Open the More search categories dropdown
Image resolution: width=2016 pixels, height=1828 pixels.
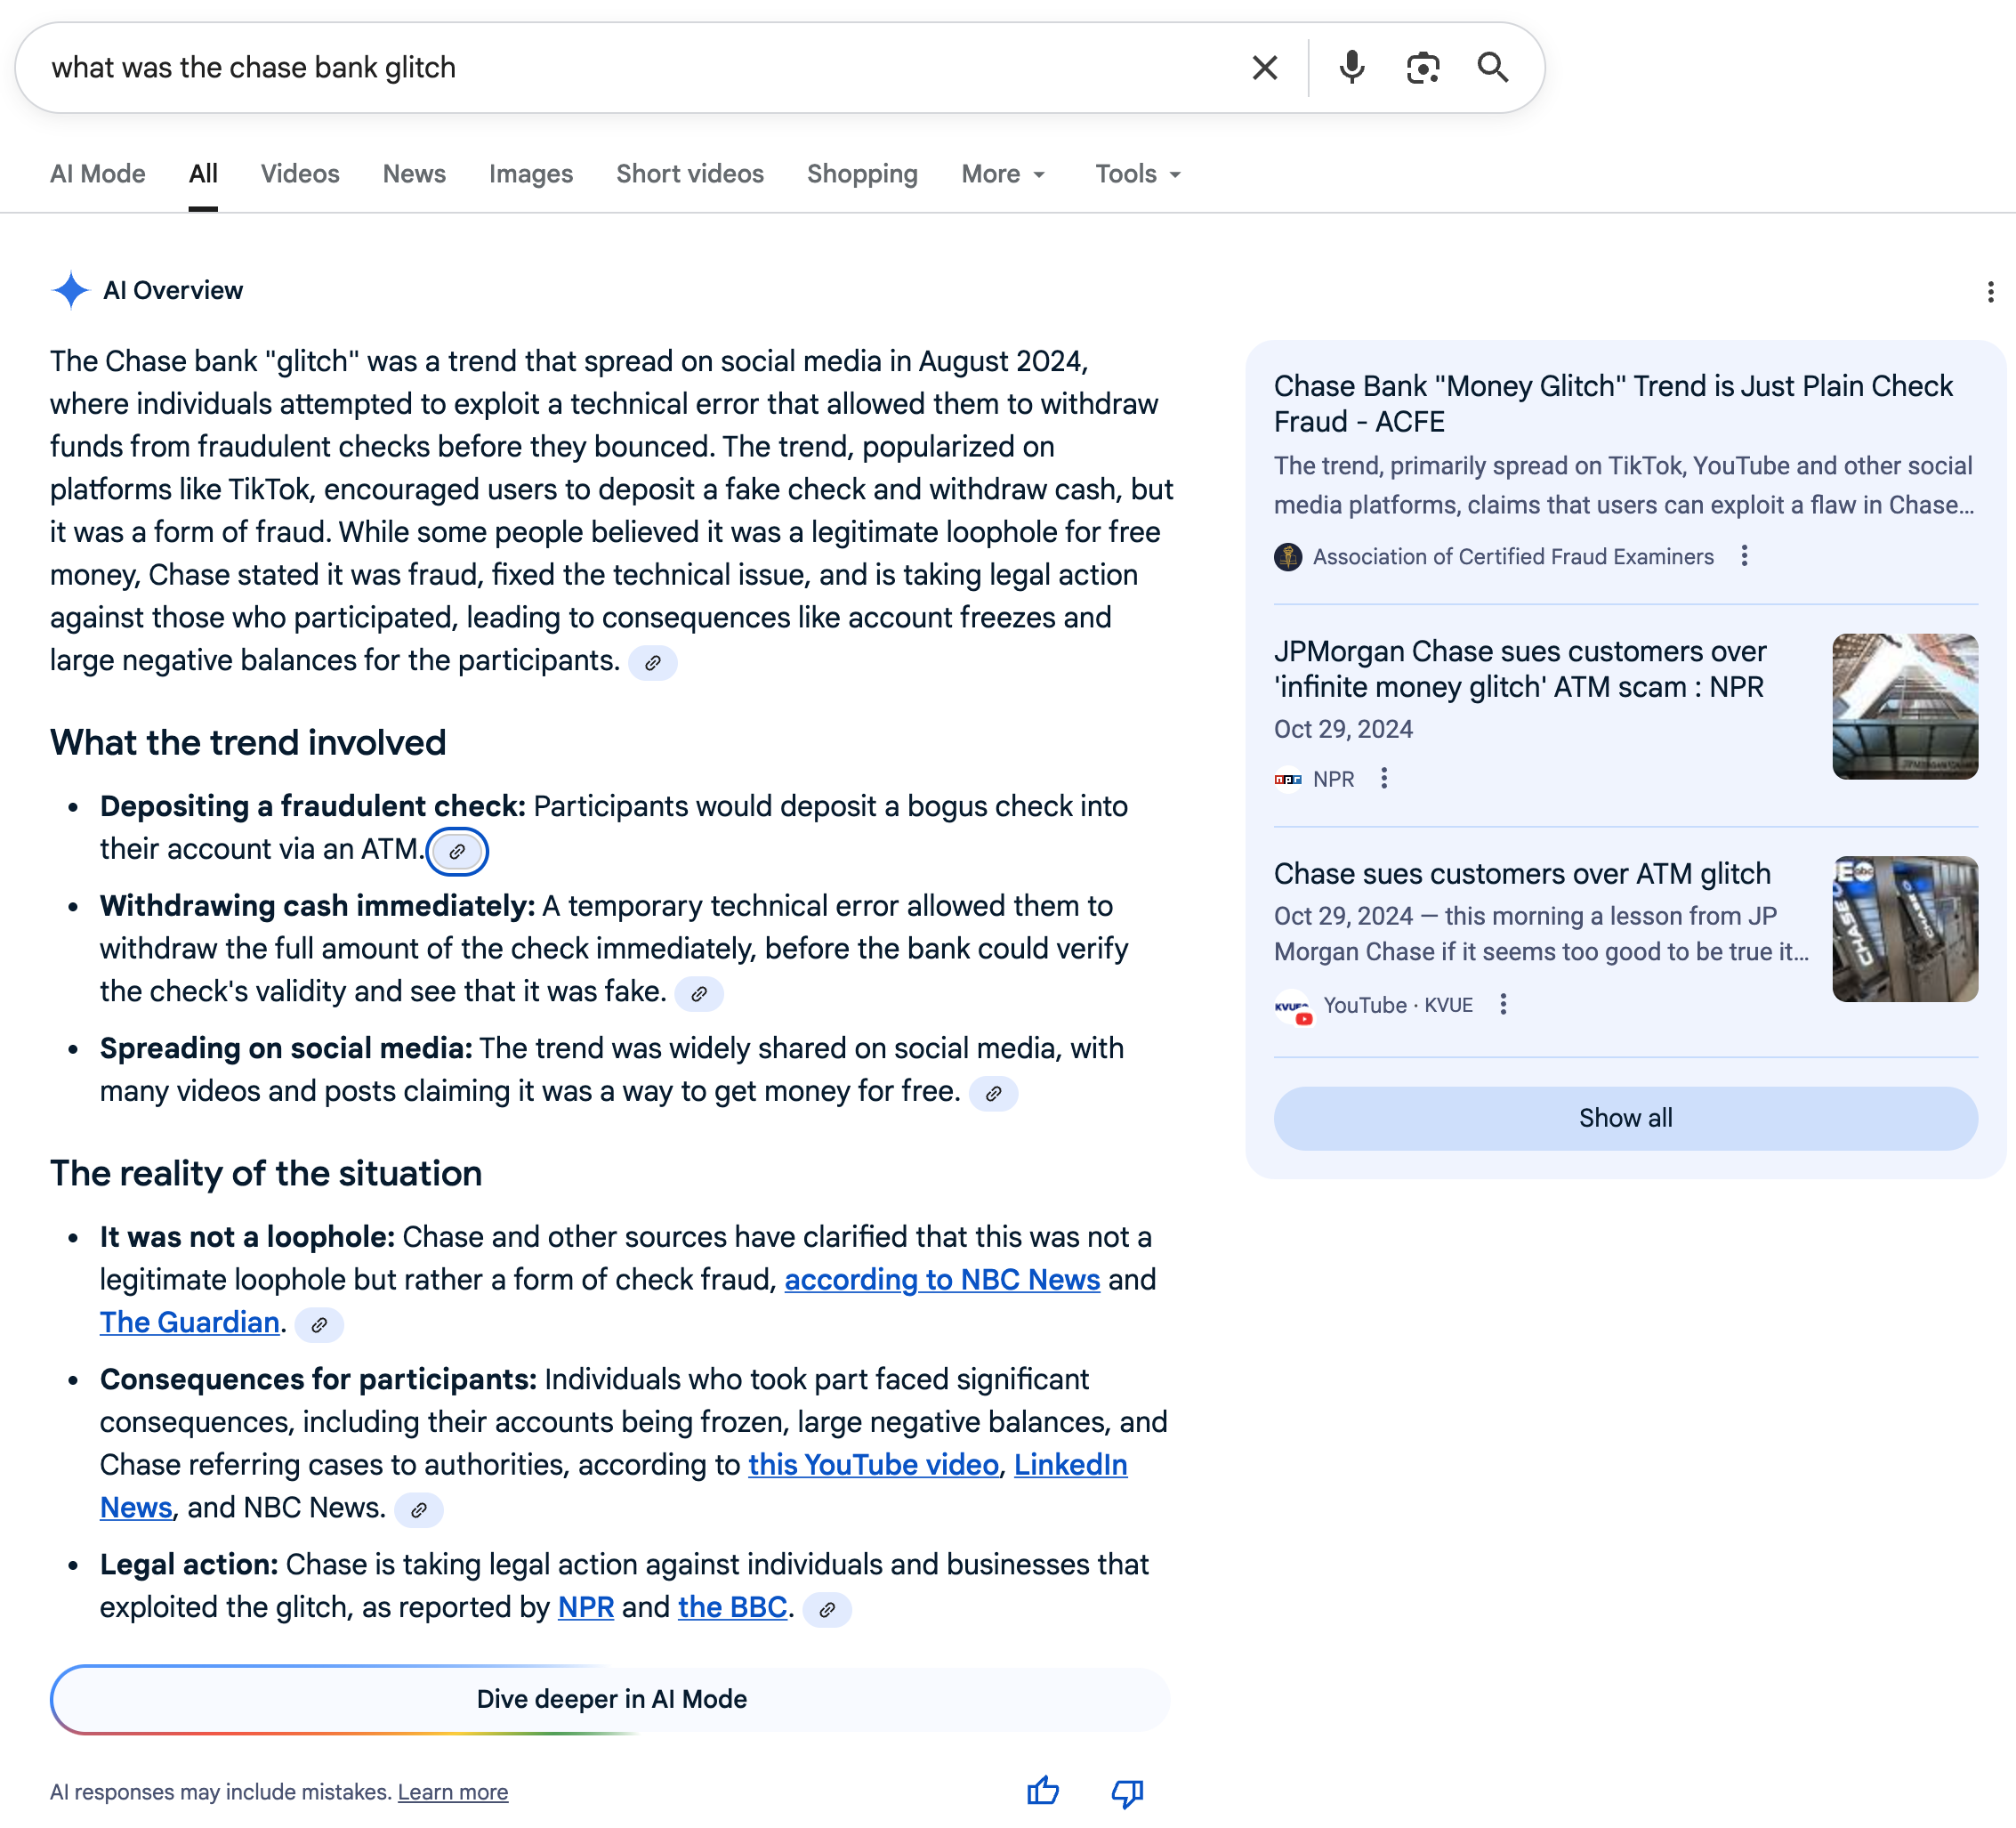click(1003, 173)
